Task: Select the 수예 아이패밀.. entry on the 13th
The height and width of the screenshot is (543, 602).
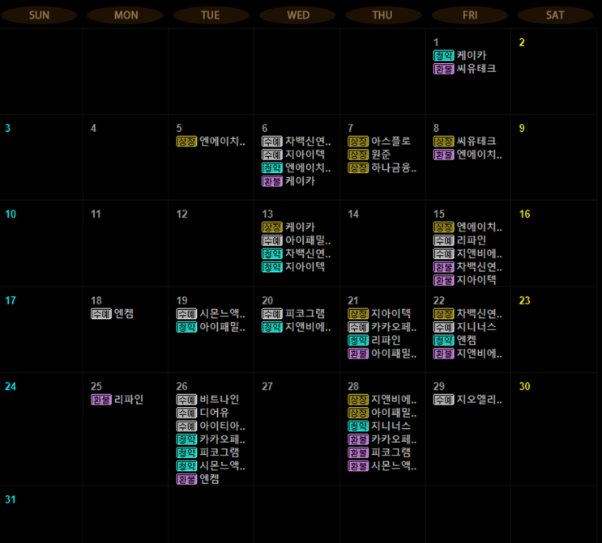Action: (296, 240)
